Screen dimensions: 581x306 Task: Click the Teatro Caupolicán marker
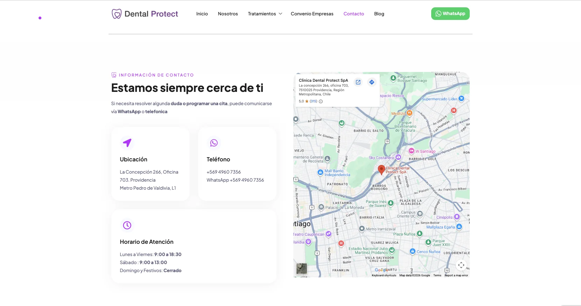click(328, 234)
